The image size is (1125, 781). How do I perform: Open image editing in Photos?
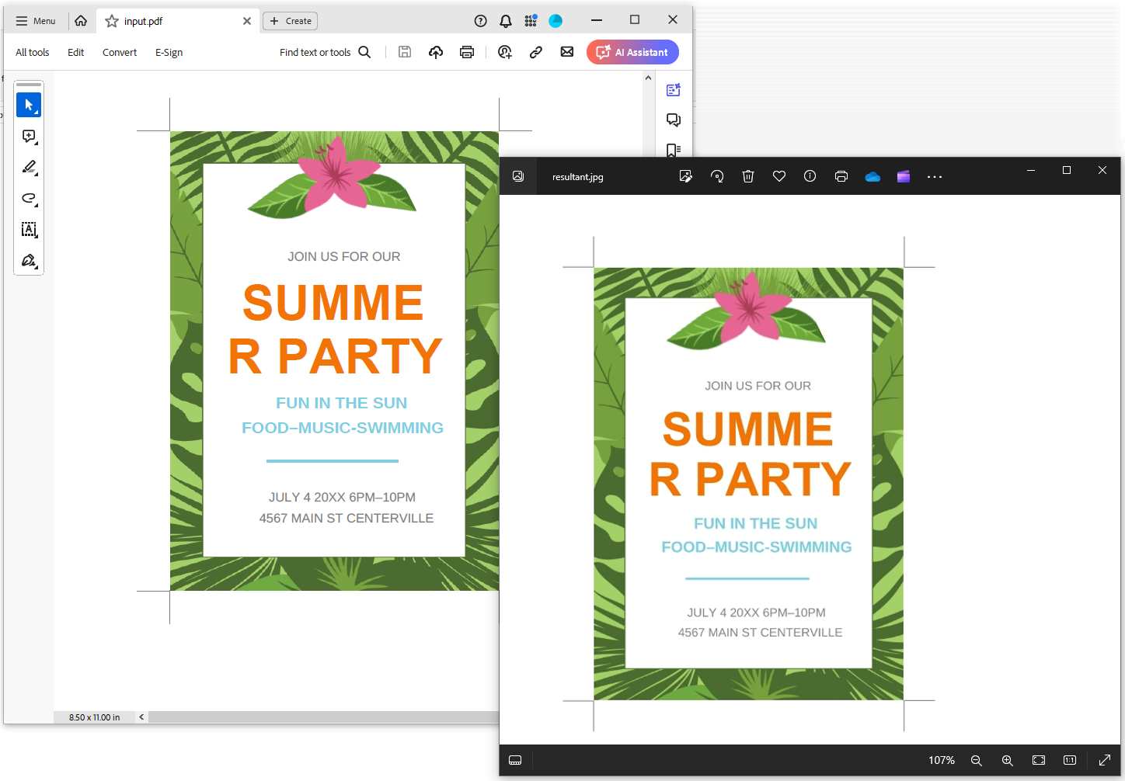coord(686,176)
